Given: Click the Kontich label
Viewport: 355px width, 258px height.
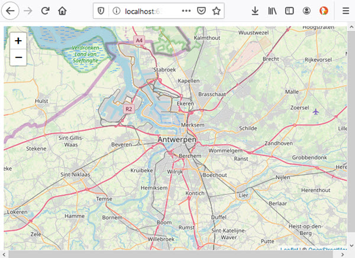Looking at the screenshot, I should tap(195, 193).
